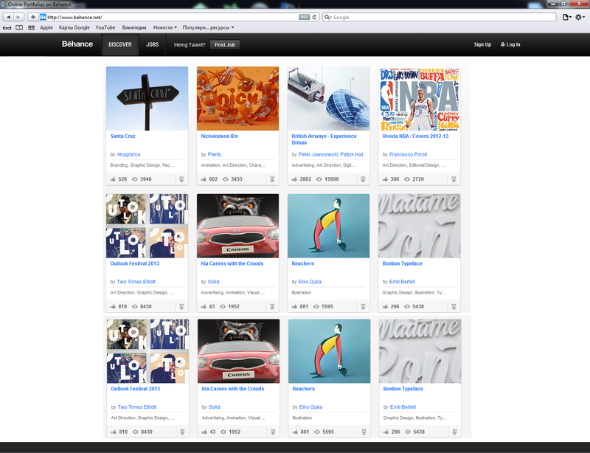The image size is (590, 453).
Task: Click the Sign Up link
Action: tap(482, 44)
